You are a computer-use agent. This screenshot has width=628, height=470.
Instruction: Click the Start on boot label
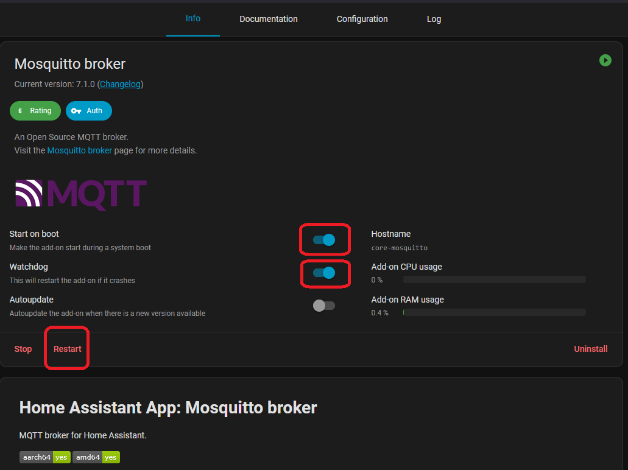[34, 234]
